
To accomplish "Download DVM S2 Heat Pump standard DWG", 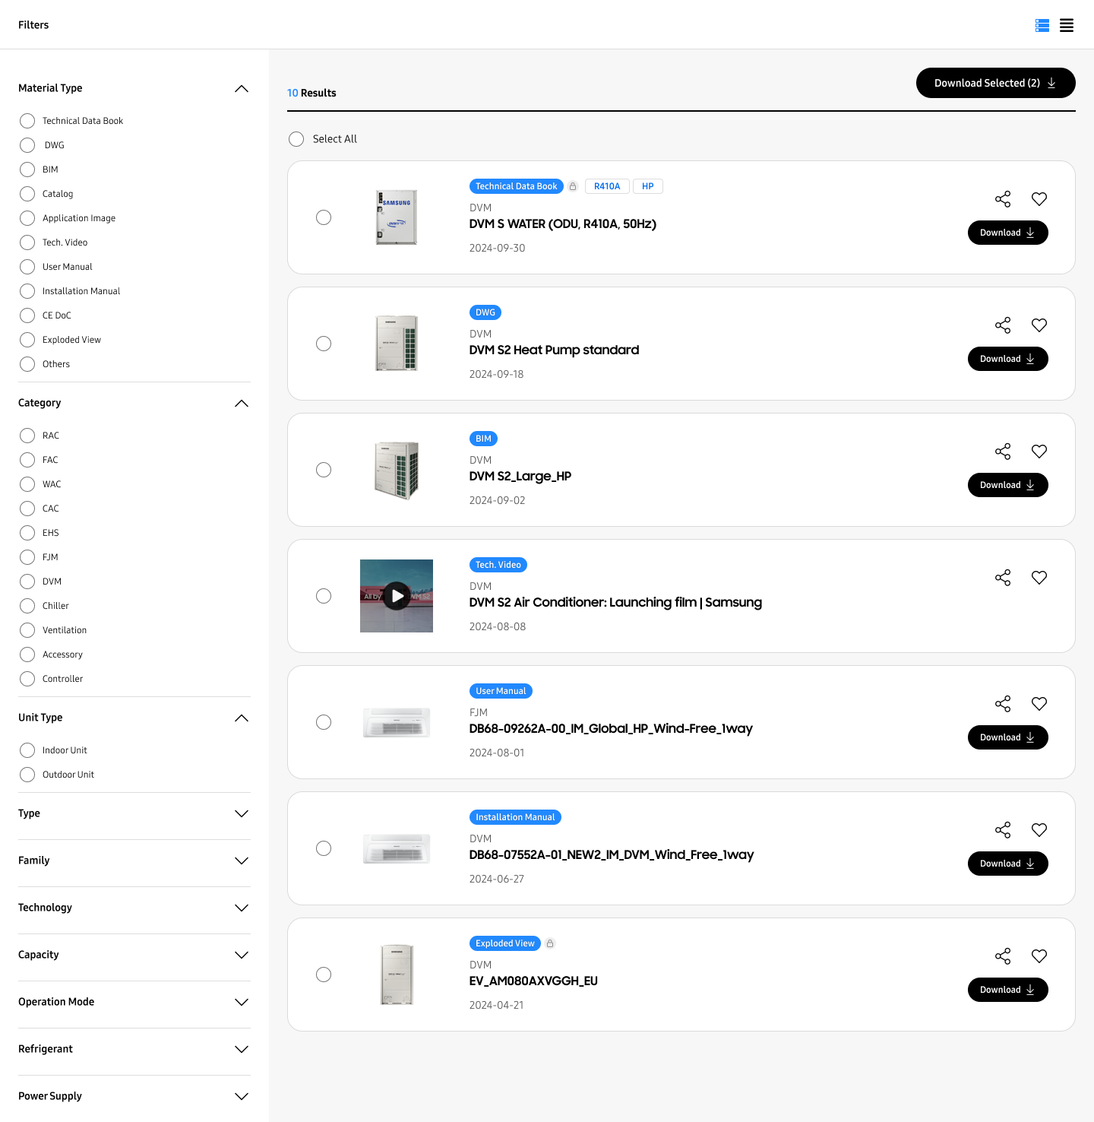I will coord(1007,359).
